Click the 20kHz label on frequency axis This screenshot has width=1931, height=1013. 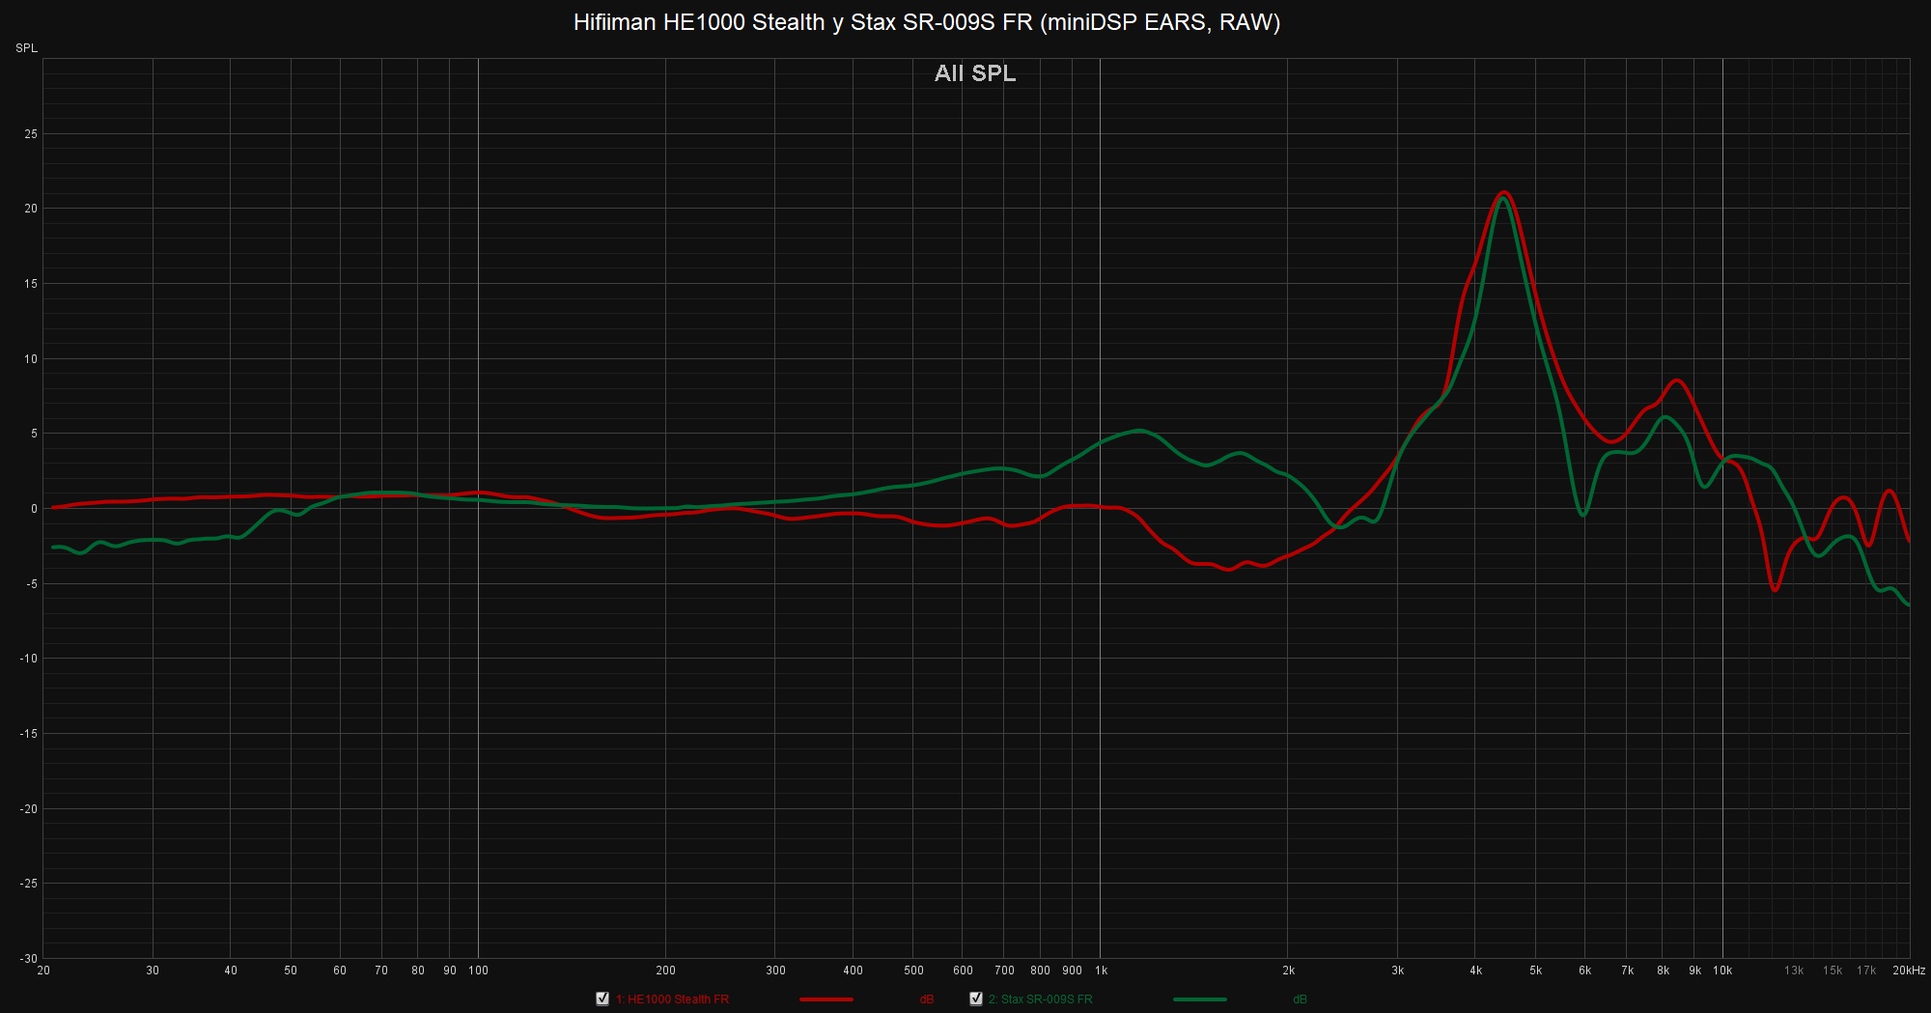coord(1908,971)
